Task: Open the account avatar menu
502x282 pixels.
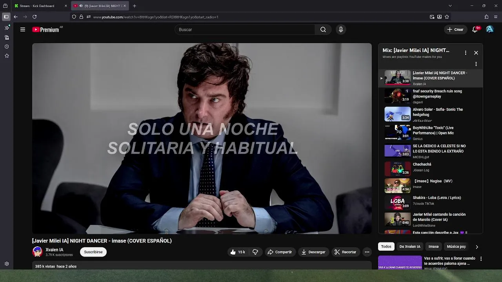Action: click(489, 29)
